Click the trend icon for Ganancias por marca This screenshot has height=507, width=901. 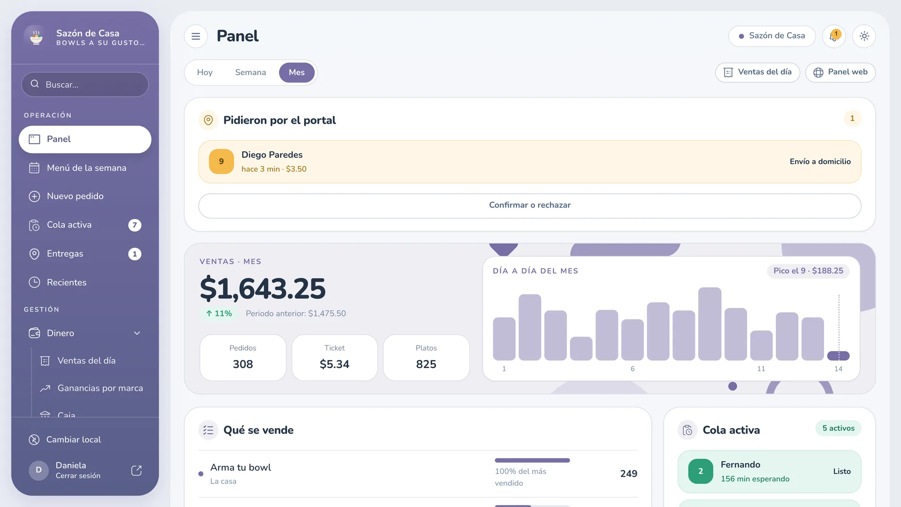45,388
